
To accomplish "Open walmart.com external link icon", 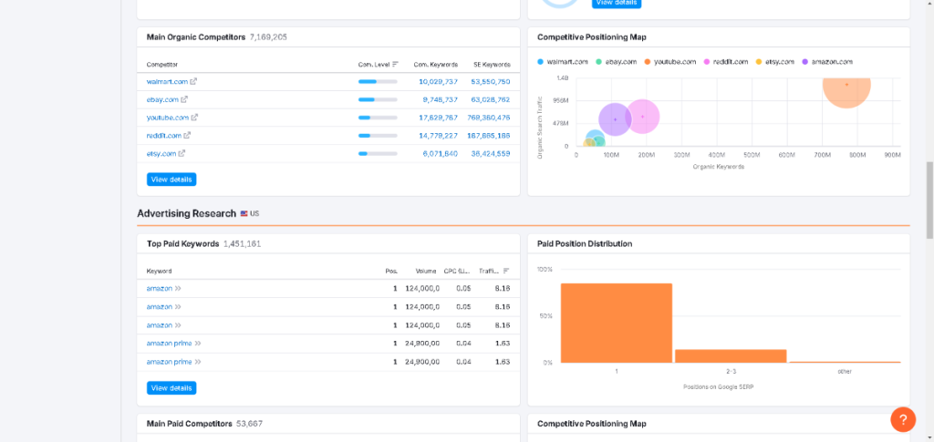I will click(x=193, y=82).
